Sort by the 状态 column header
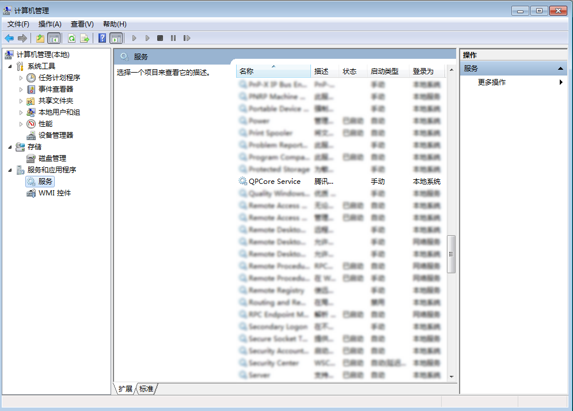Image resolution: width=573 pixels, height=411 pixels. pyautogui.click(x=353, y=71)
